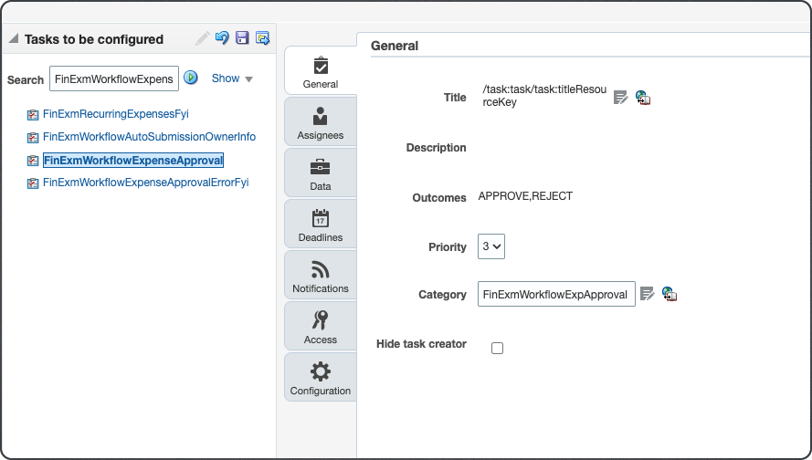Go to the Notifications tab
This screenshot has width=812, height=460.
coord(321,276)
